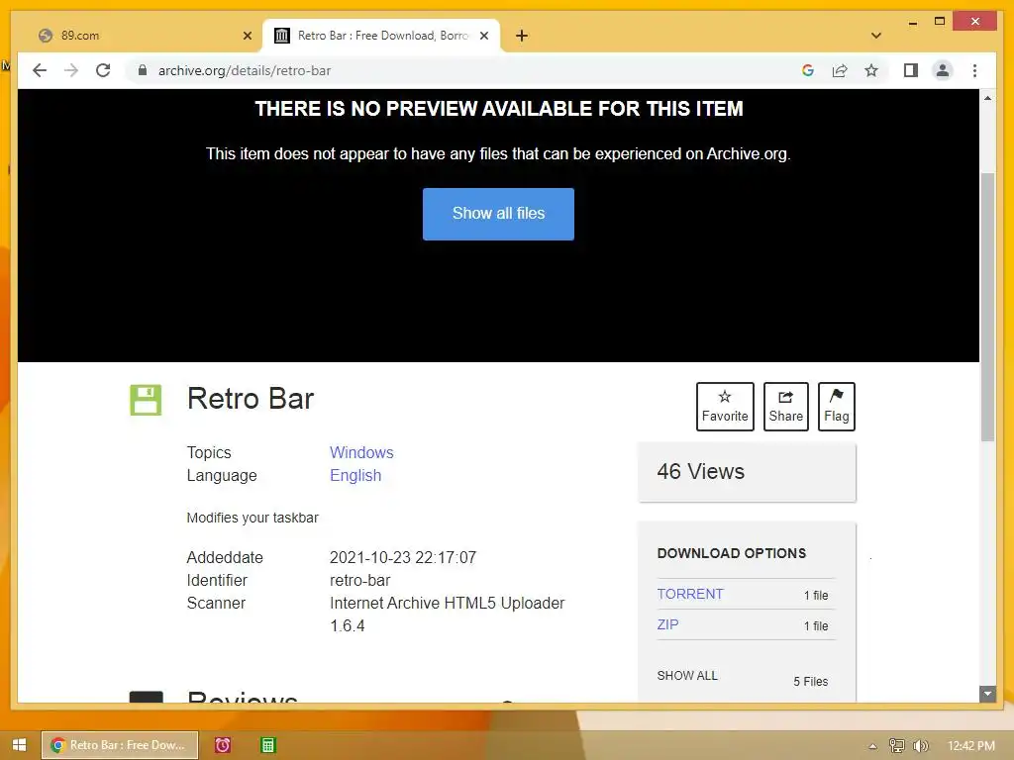Click the vertical scrollbar thumb

[x=987, y=307]
